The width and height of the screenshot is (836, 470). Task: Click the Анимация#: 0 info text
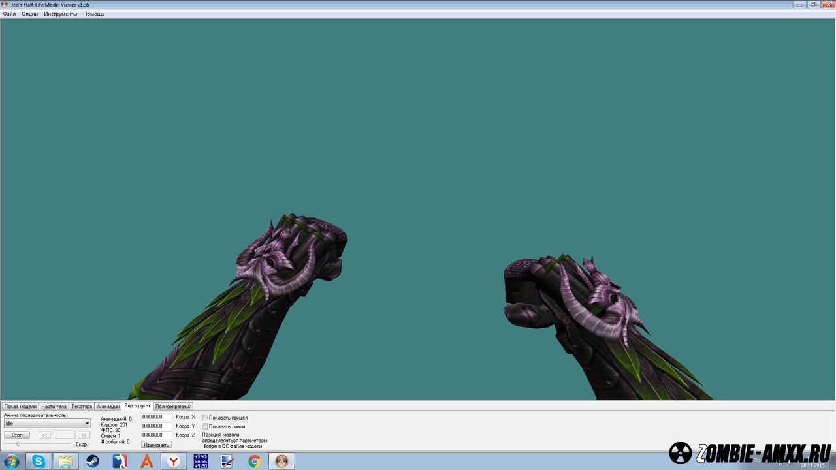click(x=116, y=419)
